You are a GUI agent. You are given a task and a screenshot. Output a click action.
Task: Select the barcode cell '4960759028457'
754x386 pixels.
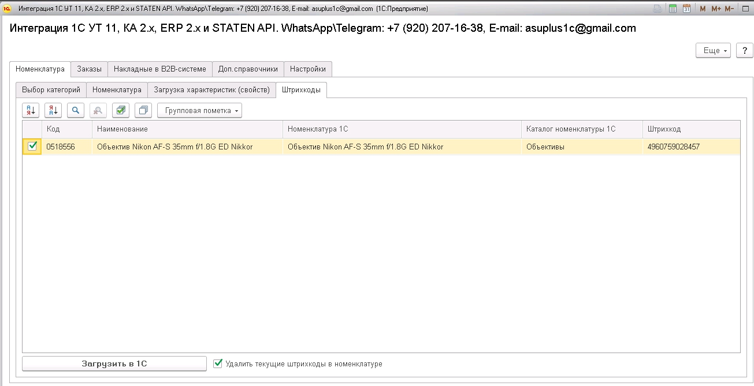coord(691,147)
